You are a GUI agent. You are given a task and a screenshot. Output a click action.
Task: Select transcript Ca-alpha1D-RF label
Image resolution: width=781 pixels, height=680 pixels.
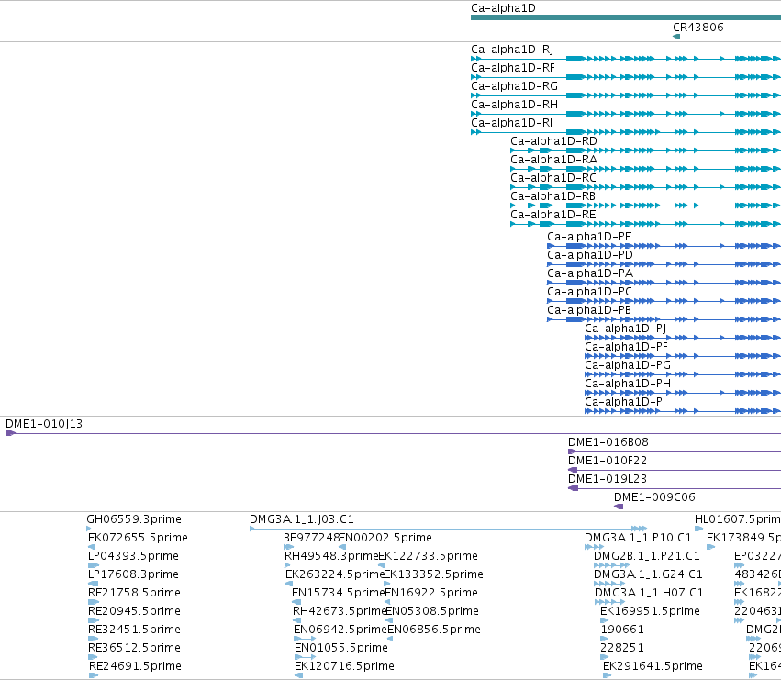point(512,68)
